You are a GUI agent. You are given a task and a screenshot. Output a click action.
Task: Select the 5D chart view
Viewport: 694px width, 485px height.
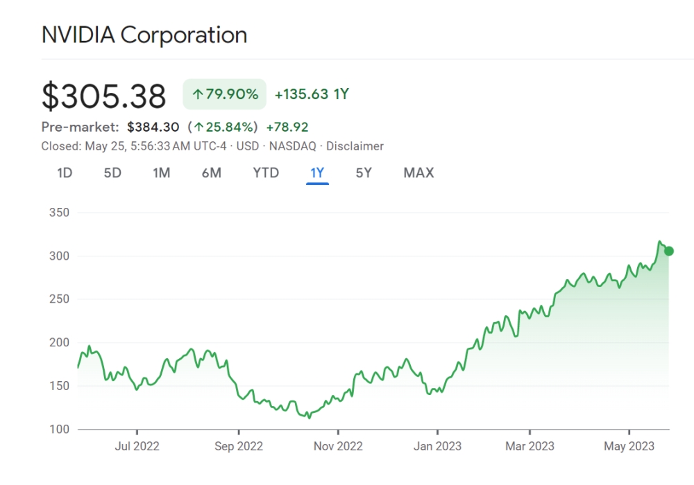pos(112,173)
